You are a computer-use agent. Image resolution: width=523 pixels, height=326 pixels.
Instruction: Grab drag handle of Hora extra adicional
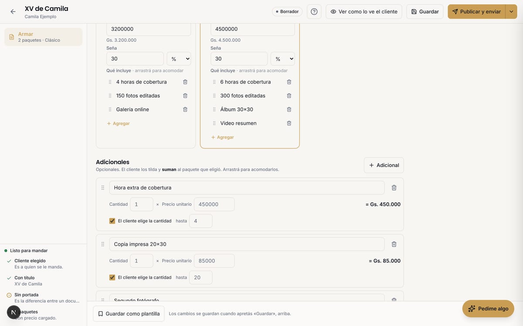(x=103, y=188)
